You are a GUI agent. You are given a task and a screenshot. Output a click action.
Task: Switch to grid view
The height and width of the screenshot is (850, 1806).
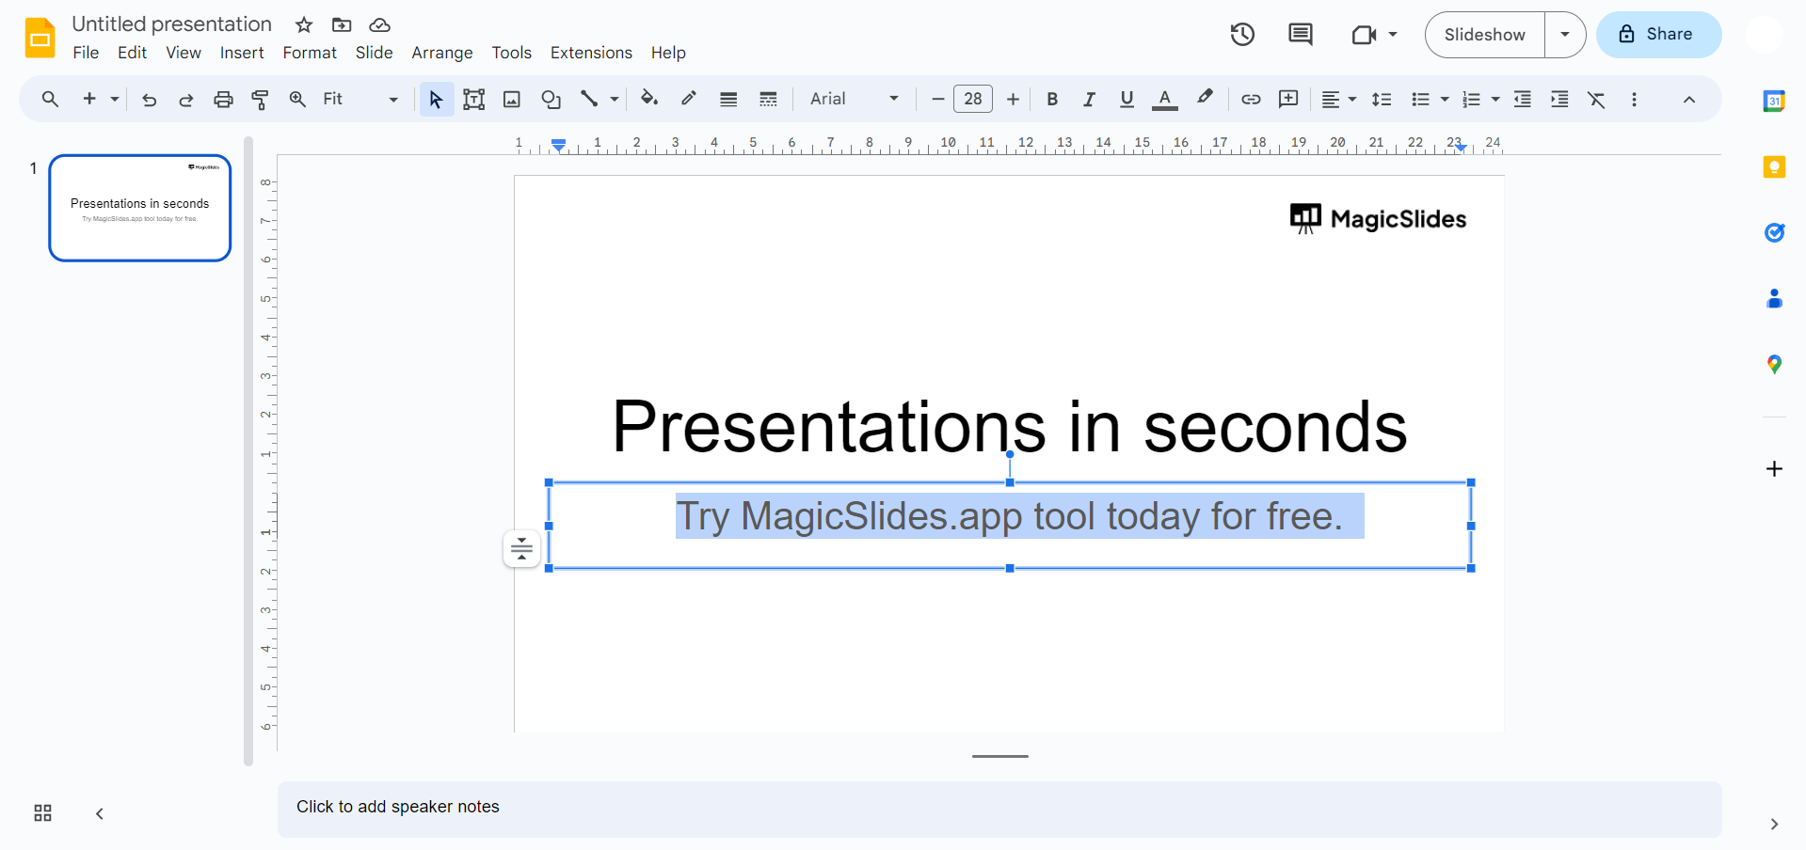point(42,813)
